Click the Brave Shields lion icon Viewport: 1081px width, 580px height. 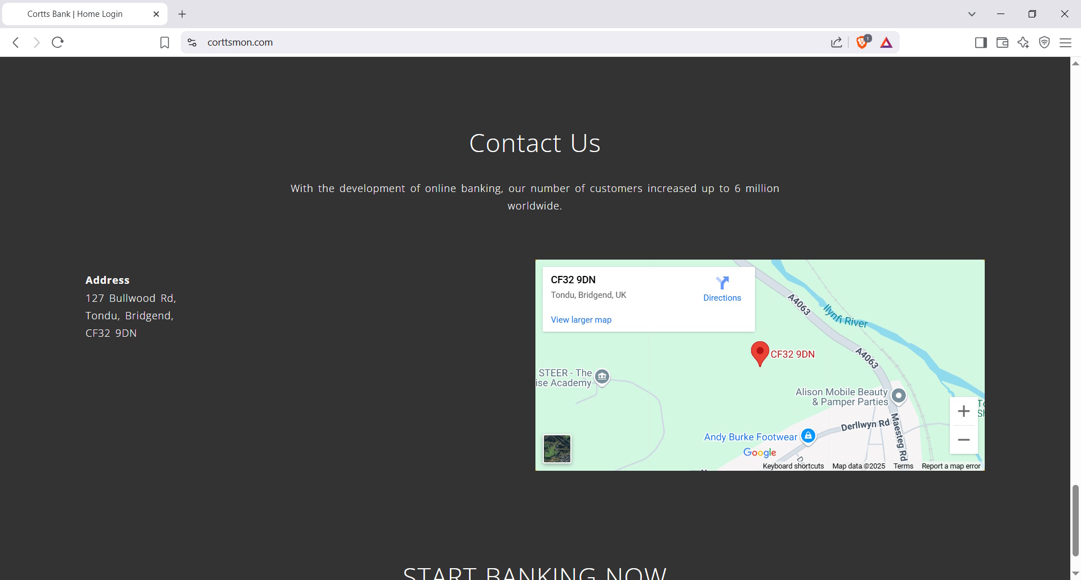861,42
